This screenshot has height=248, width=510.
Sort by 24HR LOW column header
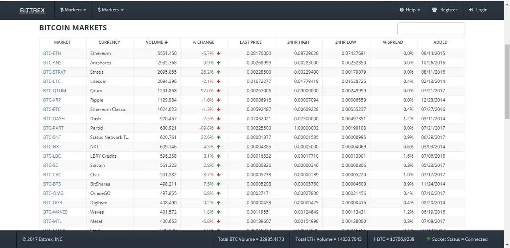click(x=346, y=42)
